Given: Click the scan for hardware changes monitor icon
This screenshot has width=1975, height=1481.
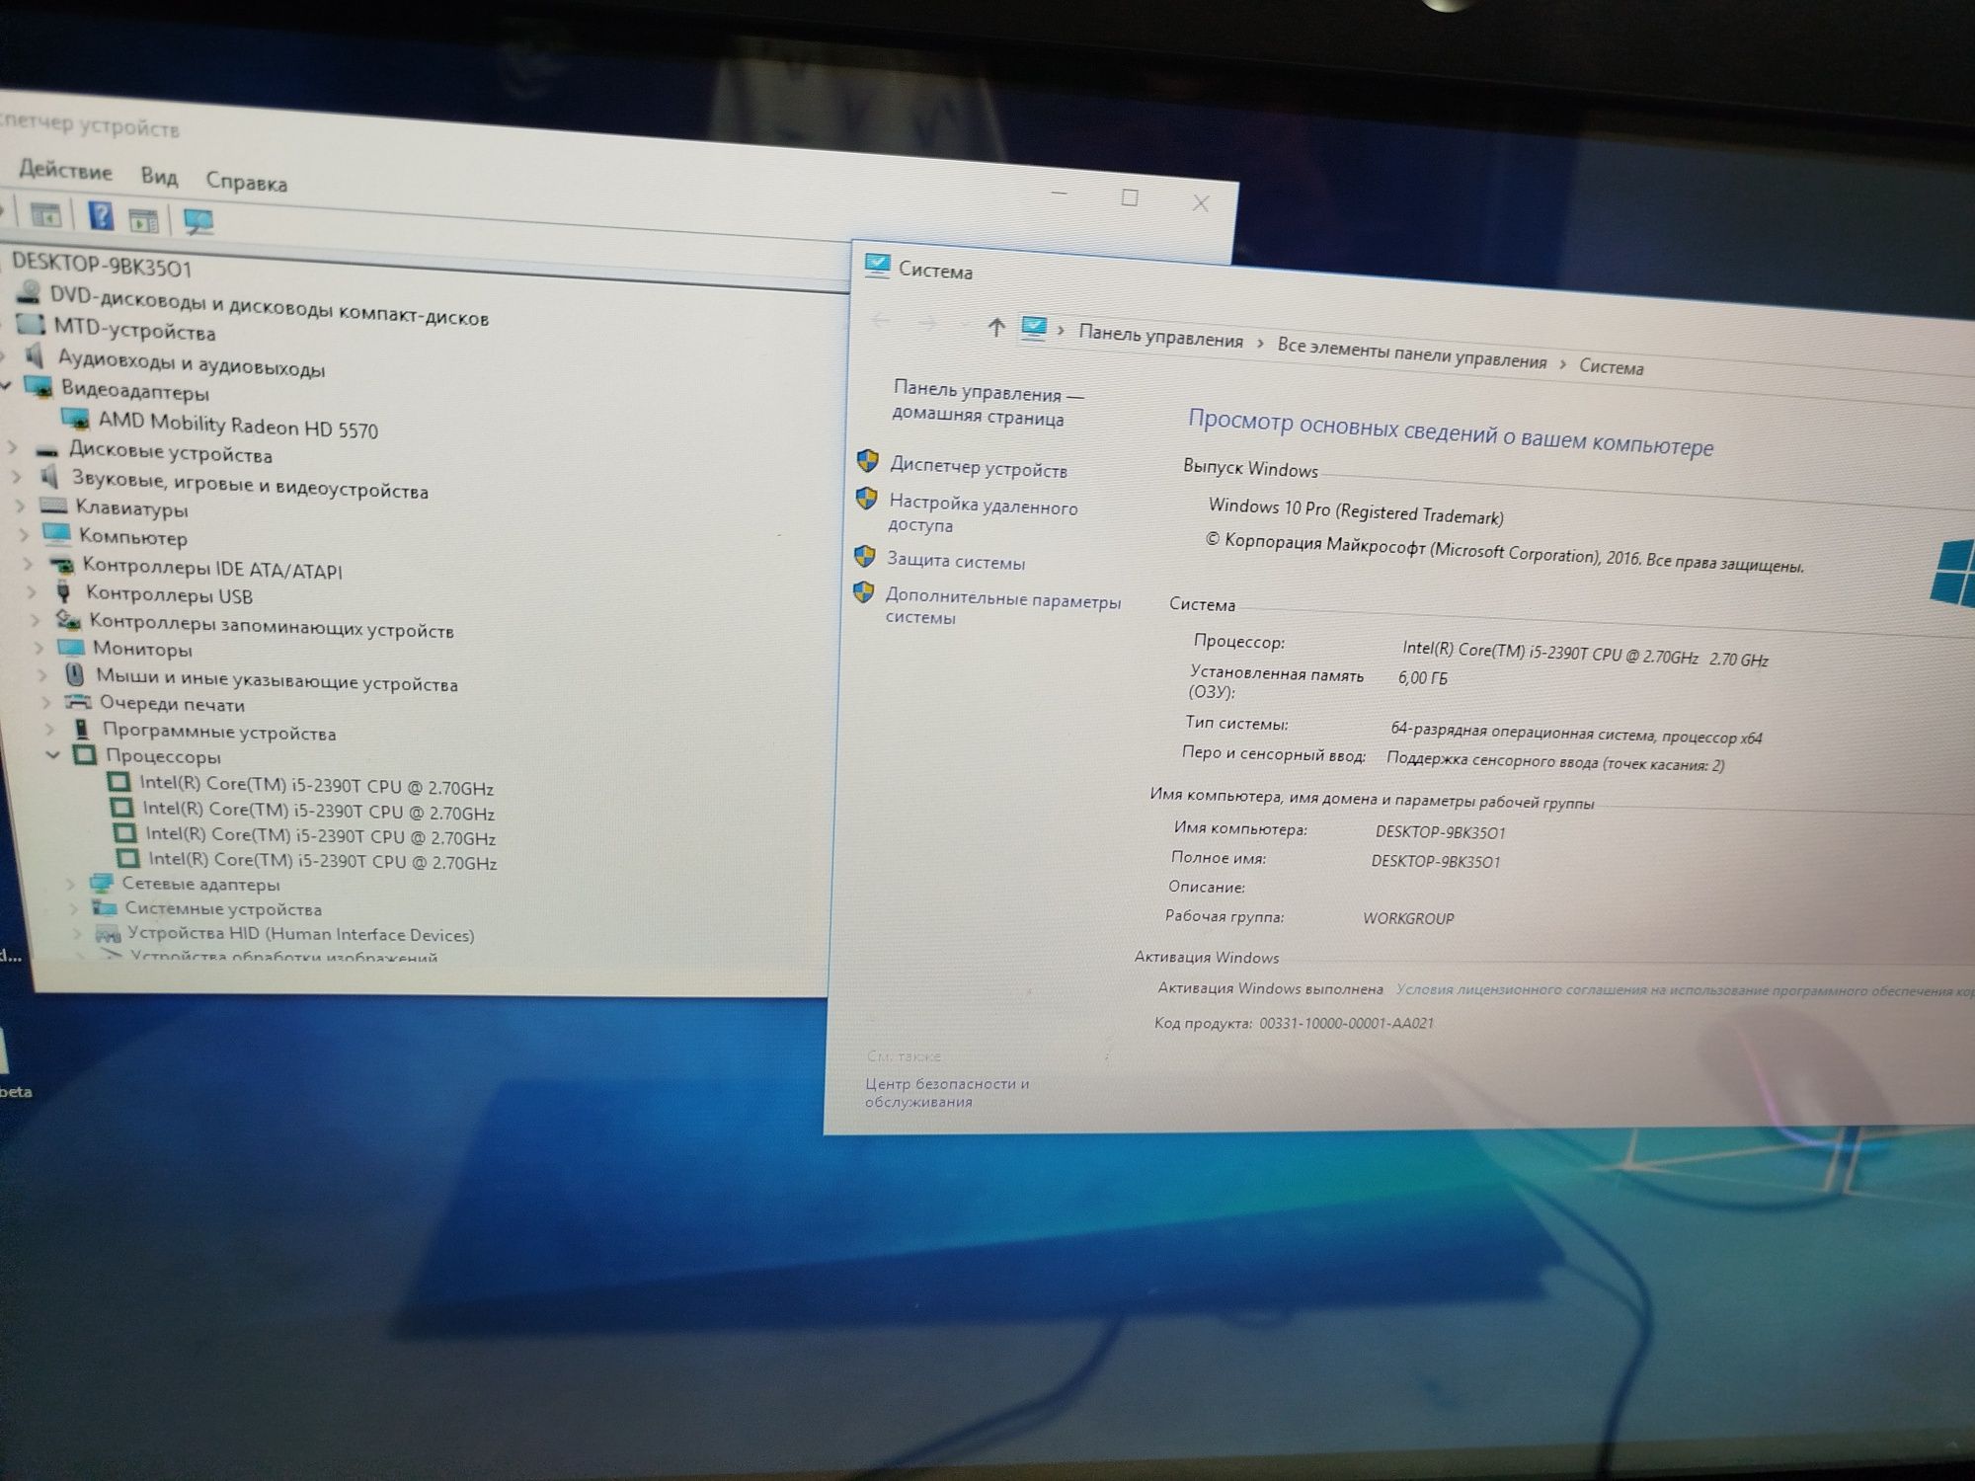Looking at the screenshot, I should click(x=199, y=222).
